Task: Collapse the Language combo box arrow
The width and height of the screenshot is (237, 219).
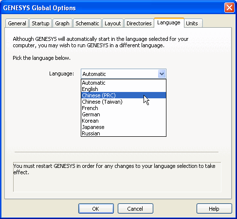Action: 162,74
